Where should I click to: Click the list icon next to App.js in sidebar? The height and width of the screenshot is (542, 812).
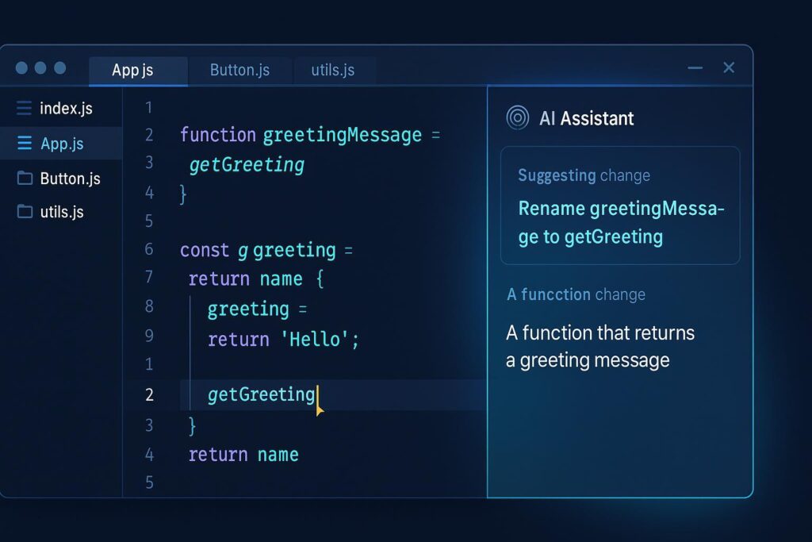[25, 144]
